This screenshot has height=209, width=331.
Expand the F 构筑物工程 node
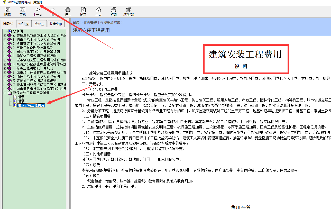[4, 56]
